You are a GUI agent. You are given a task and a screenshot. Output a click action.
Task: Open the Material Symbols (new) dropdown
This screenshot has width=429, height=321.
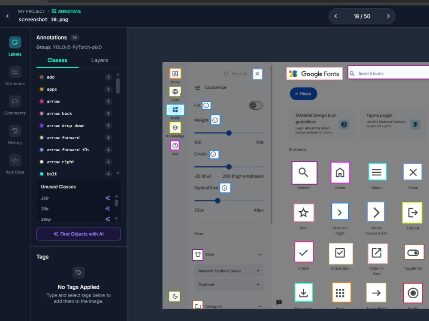click(229, 271)
